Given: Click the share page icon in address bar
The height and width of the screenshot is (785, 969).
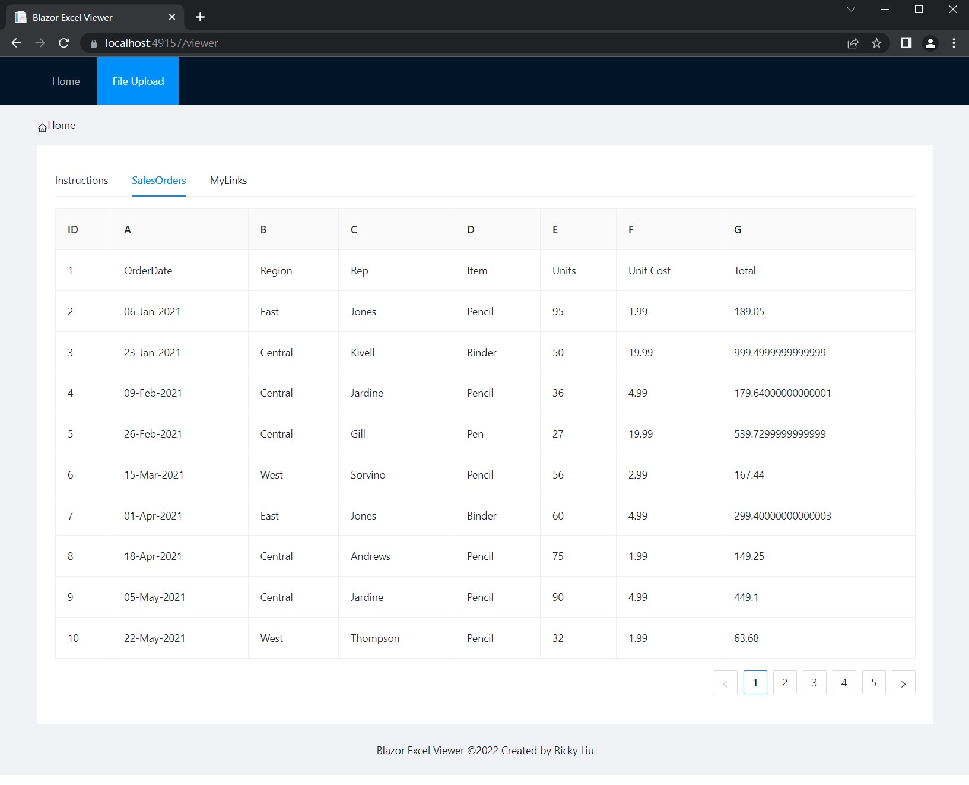Looking at the screenshot, I should (x=853, y=43).
